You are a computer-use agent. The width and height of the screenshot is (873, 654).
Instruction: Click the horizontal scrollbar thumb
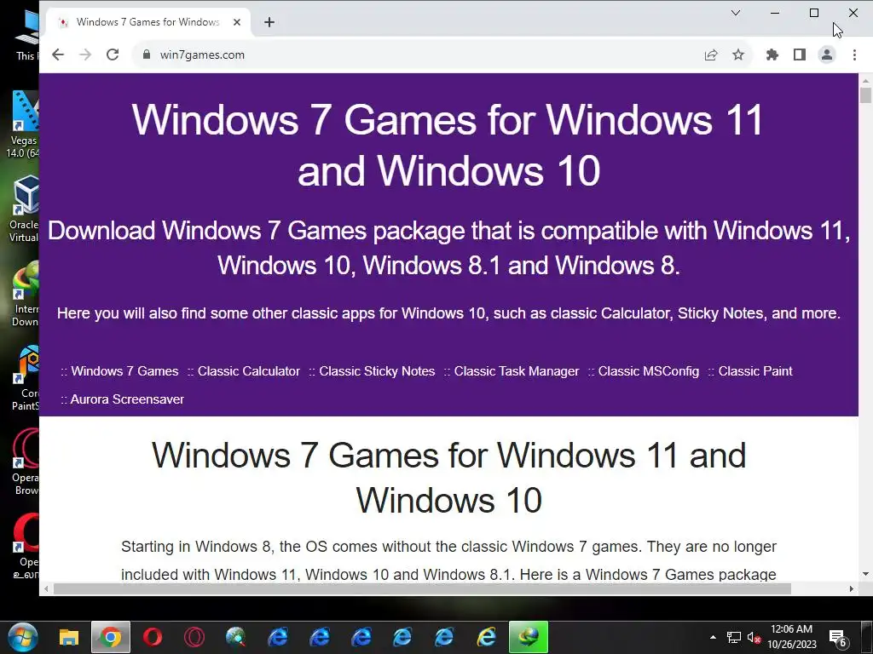(422, 588)
